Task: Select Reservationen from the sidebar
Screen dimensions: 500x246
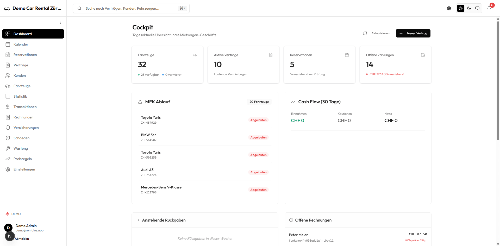Action: click(x=25, y=55)
